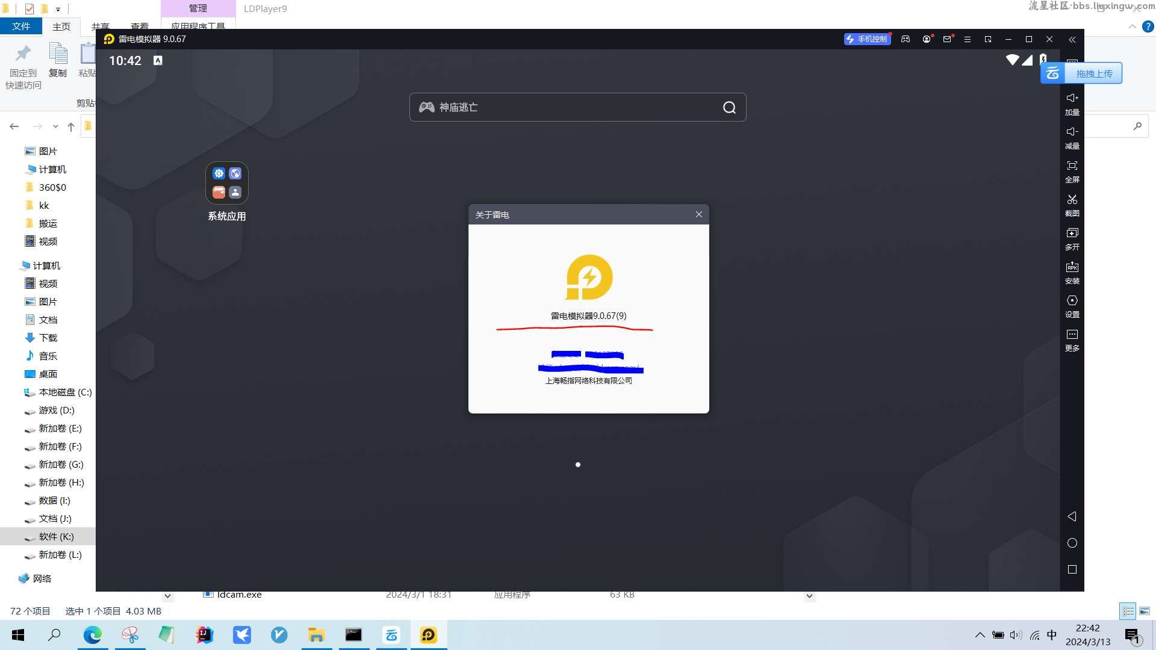Switch input method via 中 indicator
The image size is (1156, 650).
pyautogui.click(x=1052, y=635)
